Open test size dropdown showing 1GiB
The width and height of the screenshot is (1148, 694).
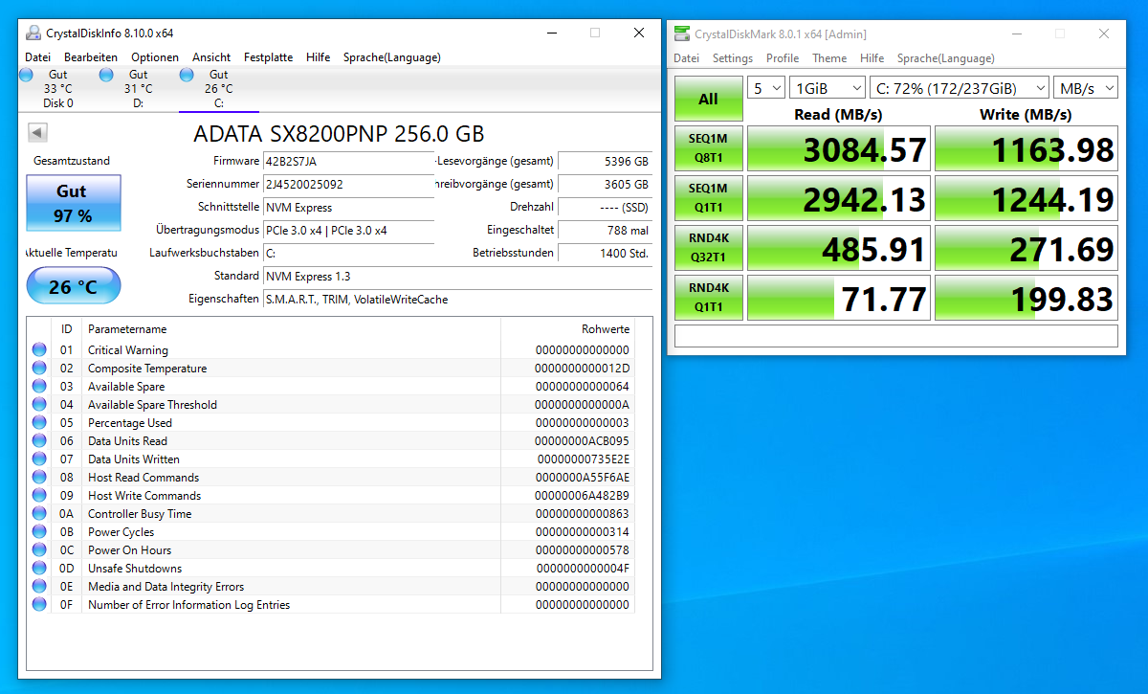pos(828,88)
